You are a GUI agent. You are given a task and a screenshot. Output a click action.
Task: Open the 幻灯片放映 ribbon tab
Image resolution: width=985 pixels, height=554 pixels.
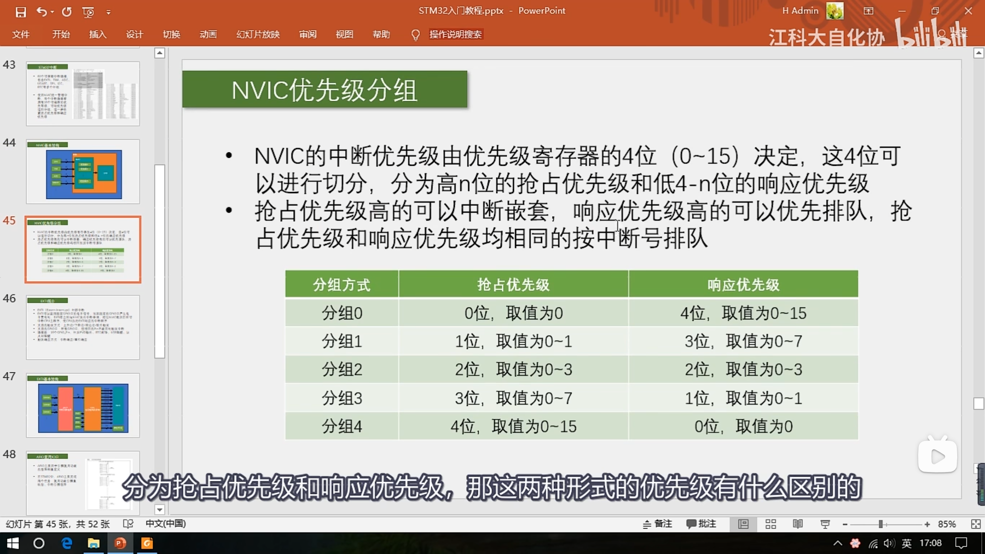coord(258,35)
